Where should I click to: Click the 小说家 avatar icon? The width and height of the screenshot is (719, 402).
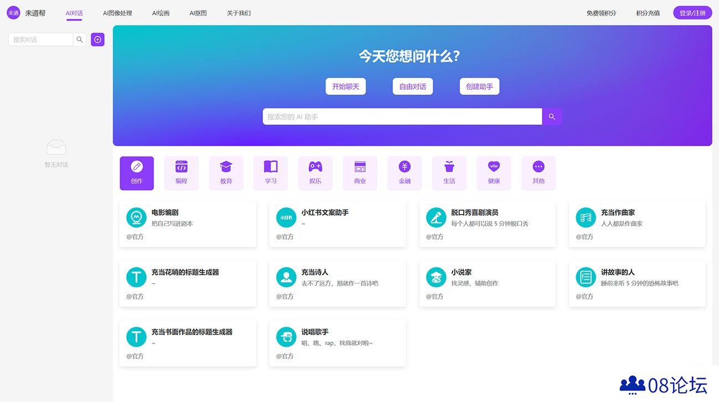point(436,277)
